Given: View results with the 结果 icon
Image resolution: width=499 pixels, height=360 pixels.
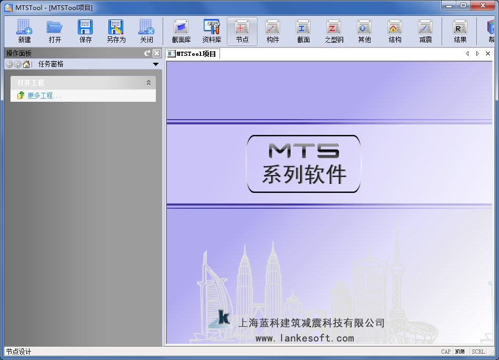Looking at the screenshot, I should pos(459,31).
